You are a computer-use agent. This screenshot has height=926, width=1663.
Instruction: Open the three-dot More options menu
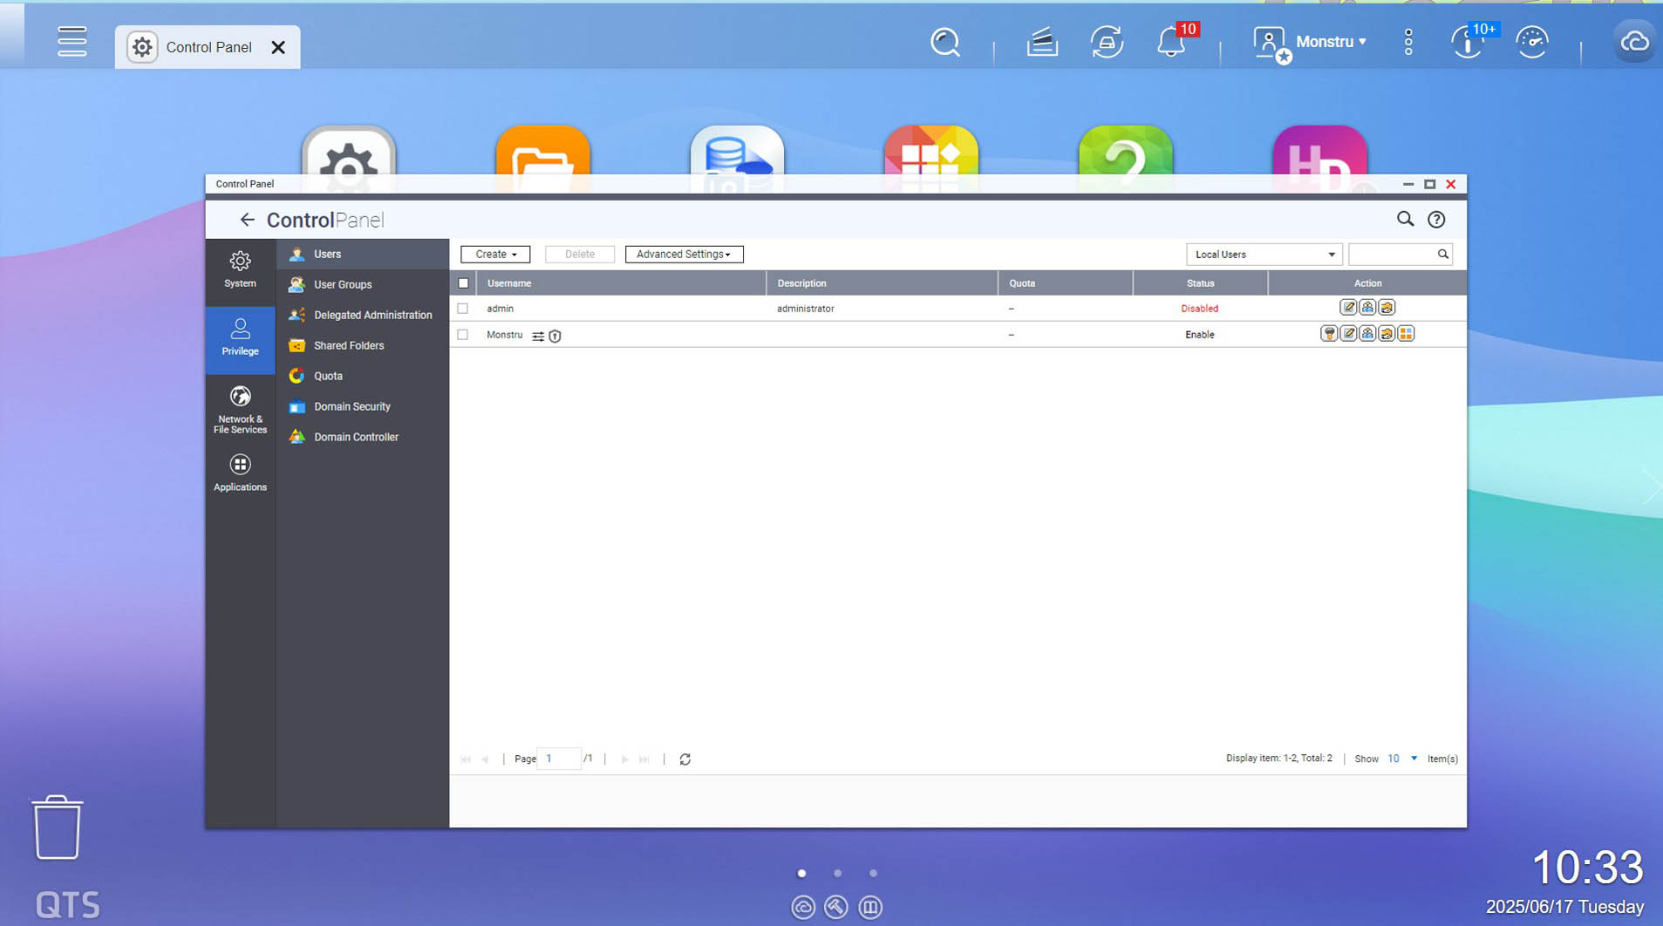pos(1408,42)
